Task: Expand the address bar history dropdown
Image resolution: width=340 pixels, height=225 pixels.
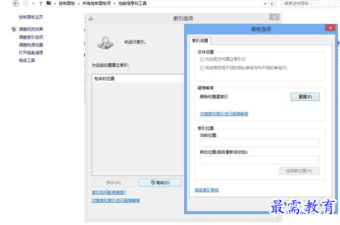Action: coord(265,3)
